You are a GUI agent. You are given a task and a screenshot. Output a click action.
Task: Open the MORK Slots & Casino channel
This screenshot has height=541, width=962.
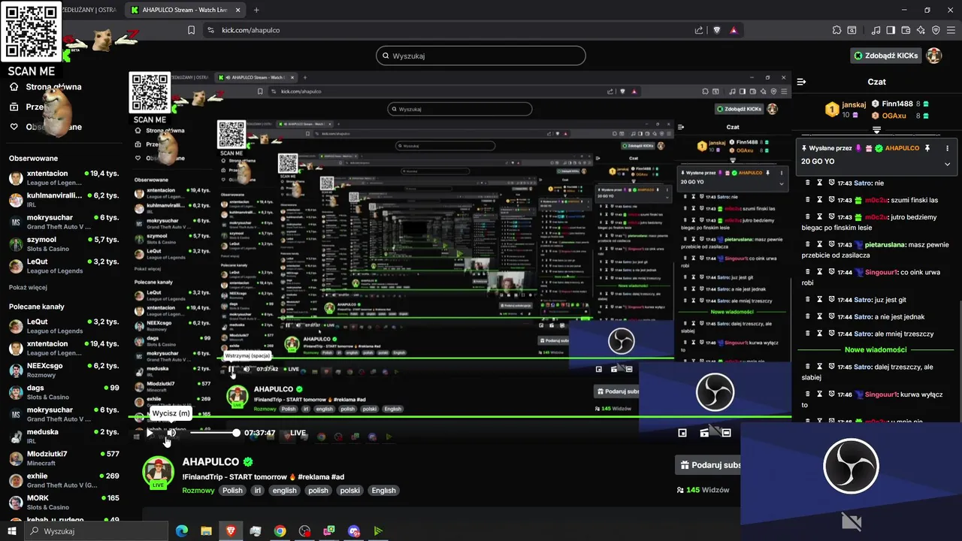pos(64,503)
